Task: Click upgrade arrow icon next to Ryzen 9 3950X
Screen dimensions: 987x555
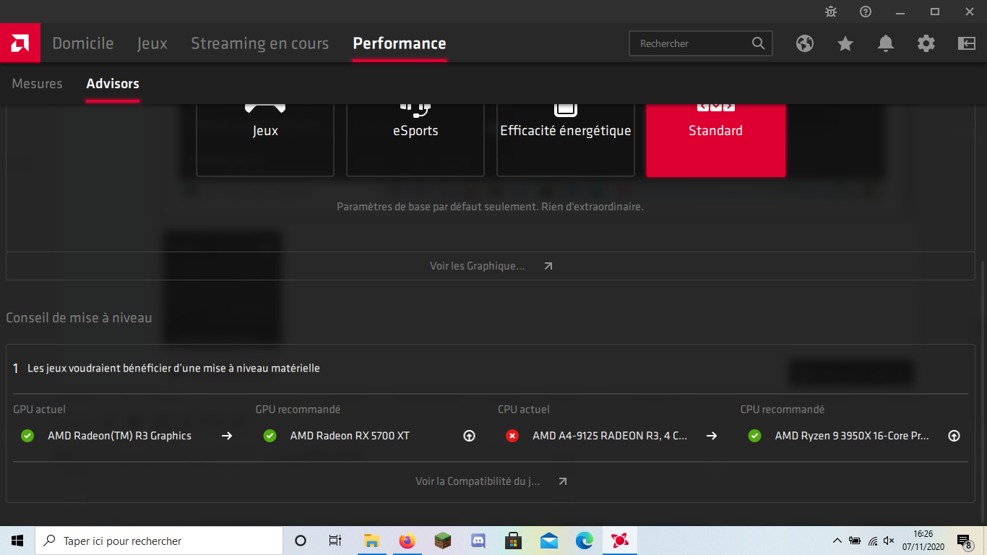Action: (954, 436)
